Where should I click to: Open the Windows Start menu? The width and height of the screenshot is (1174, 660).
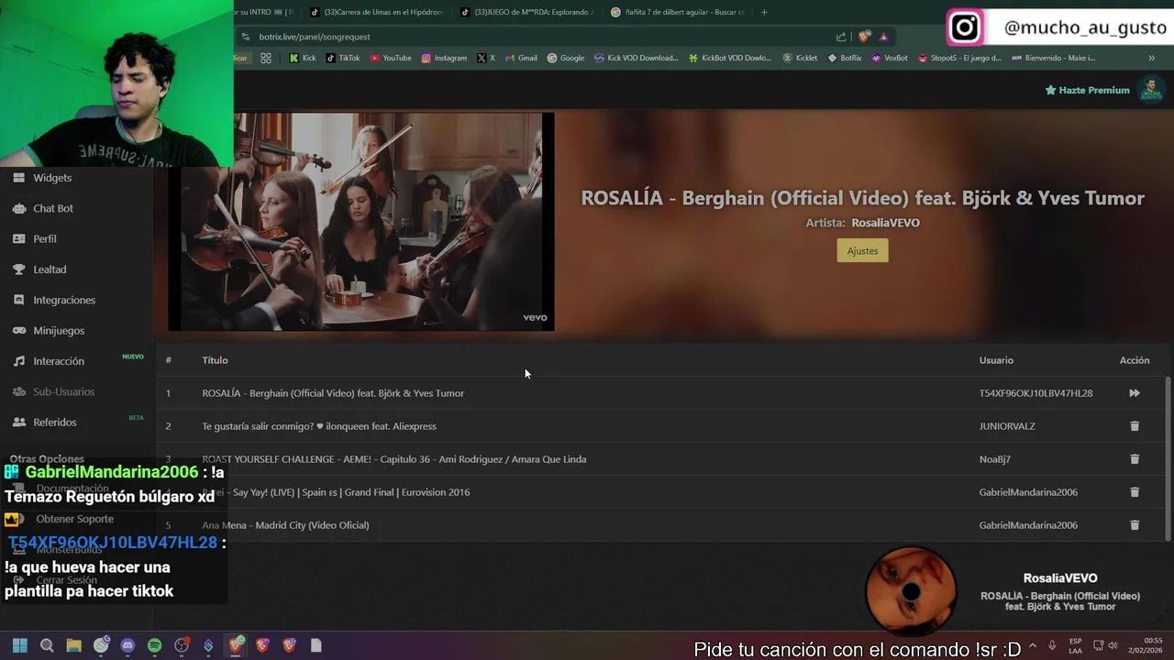point(19,645)
